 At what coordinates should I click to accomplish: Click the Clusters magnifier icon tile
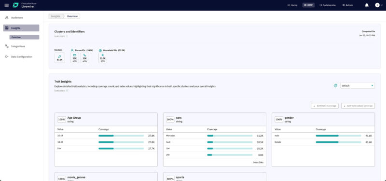pyautogui.click(x=59, y=58)
